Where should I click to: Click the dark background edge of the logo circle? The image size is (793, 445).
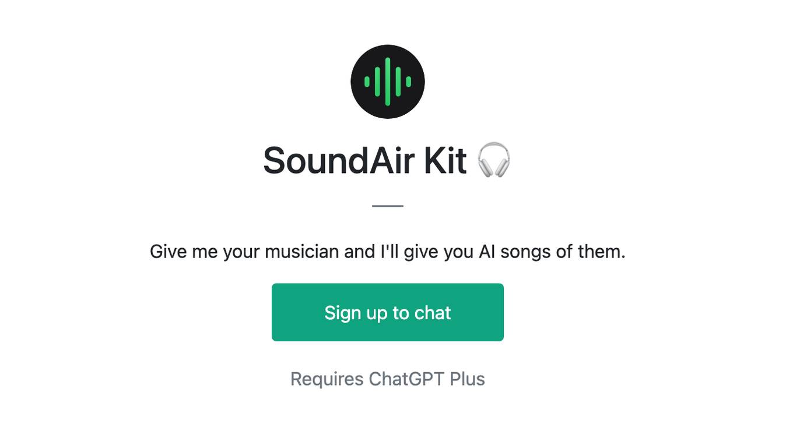pyautogui.click(x=357, y=82)
